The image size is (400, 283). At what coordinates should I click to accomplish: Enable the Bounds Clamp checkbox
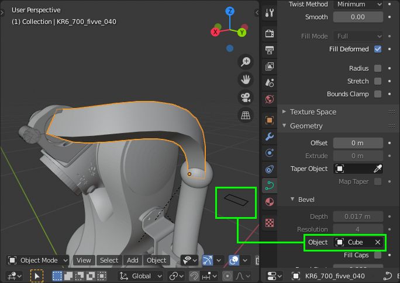tap(378, 94)
